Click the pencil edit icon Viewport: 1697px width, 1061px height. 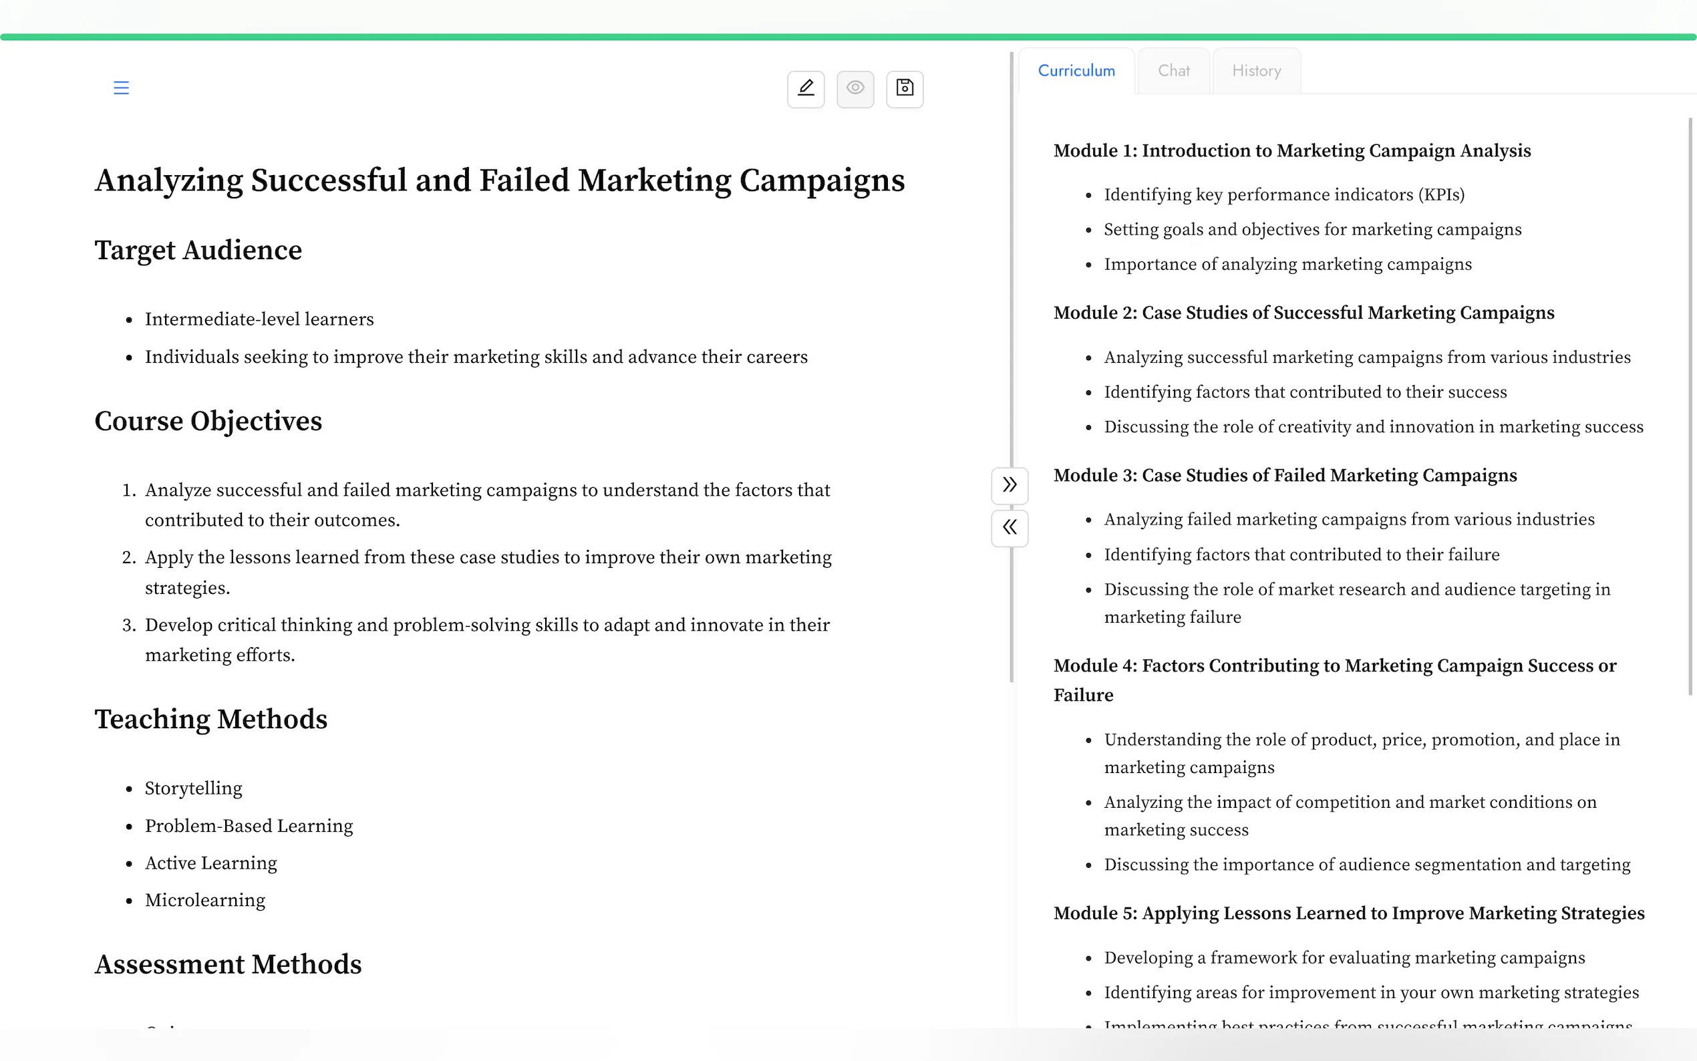tap(805, 88)
